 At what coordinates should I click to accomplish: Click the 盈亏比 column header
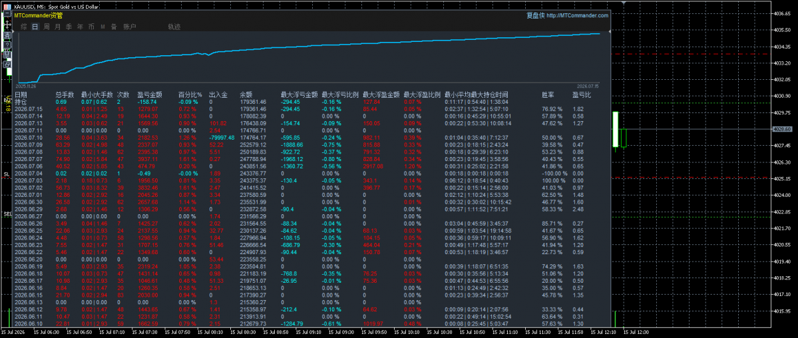pyautogui.click(x=582, y=94)
